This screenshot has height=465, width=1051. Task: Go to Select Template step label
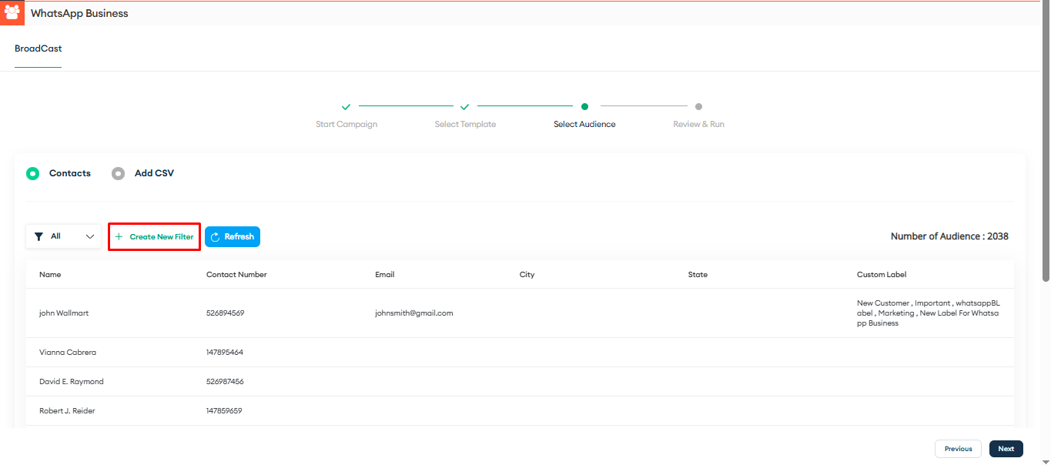click(465, 124)
